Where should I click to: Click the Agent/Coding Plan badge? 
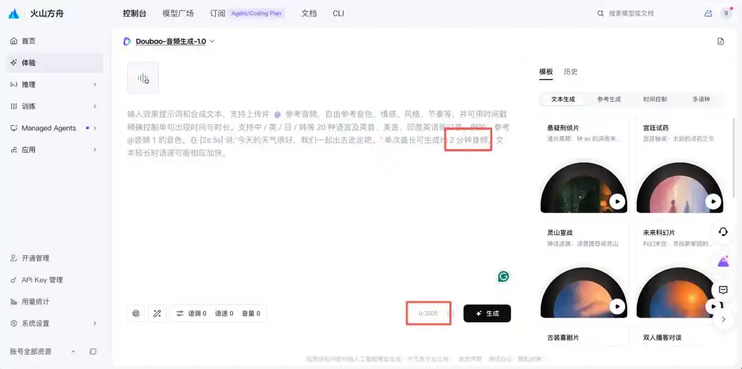click(256, 14)
